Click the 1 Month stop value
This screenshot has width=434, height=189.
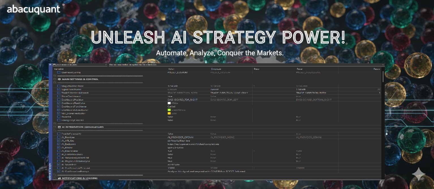(x=301, y=89)
